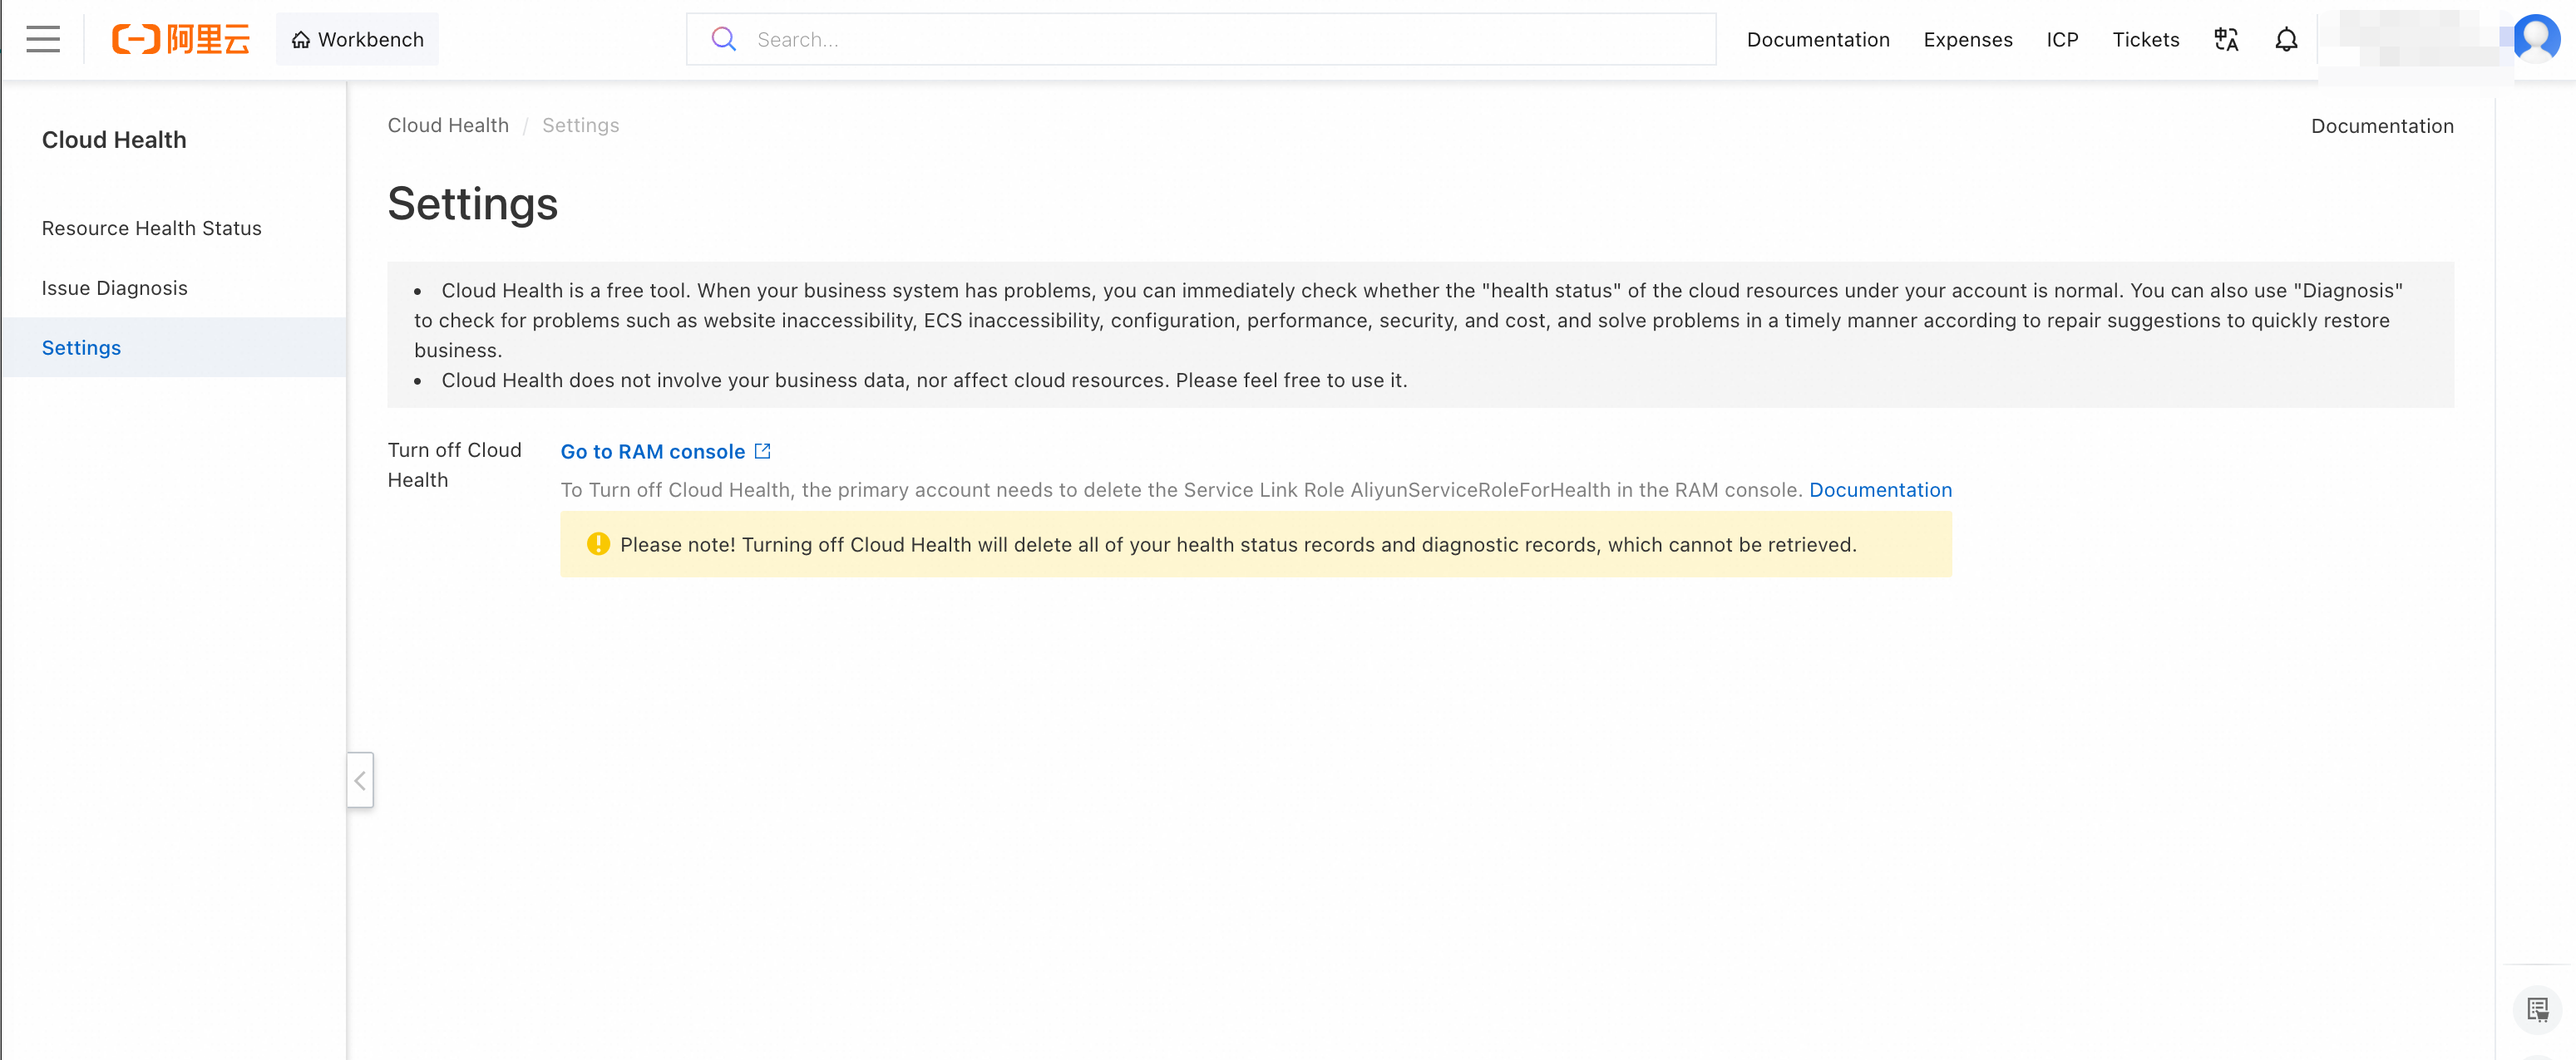Open the Documentation link beside the breadcrumb
Screen dimensions: 2576x1060
coord(2381,126)
